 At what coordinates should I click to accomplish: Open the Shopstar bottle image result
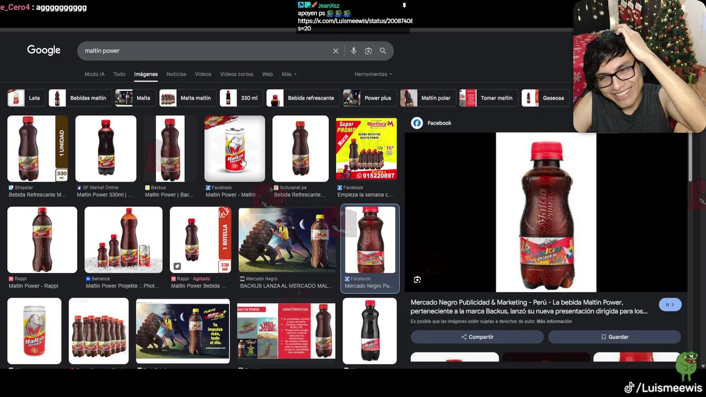38,149
